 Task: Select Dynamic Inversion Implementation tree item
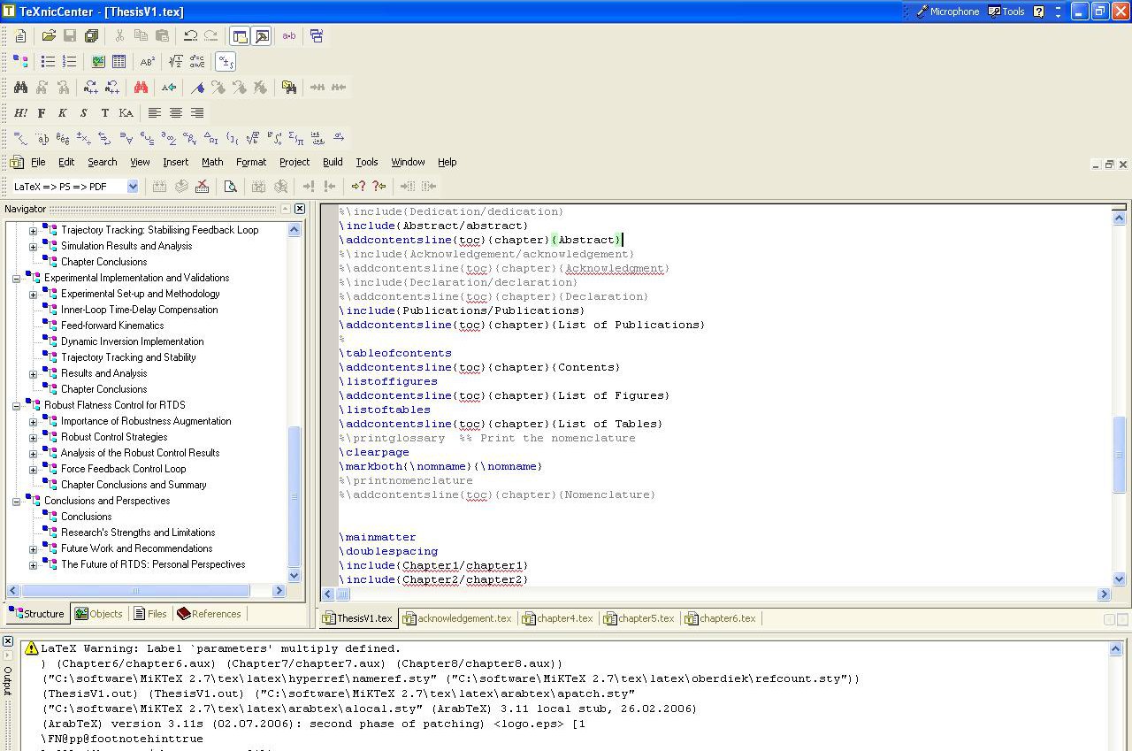tap(132, 341)
